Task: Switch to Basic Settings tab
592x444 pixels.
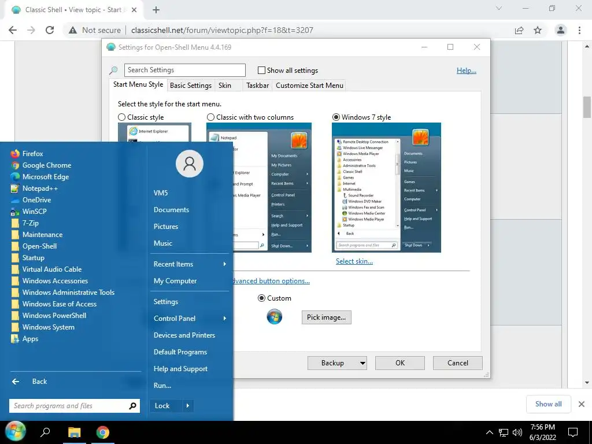Action: coord(191,86)
